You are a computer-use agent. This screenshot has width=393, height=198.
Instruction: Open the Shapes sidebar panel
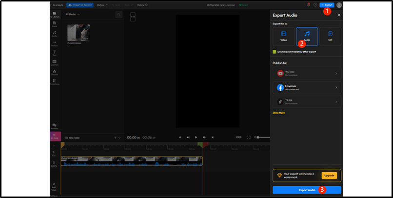point(55,73)
